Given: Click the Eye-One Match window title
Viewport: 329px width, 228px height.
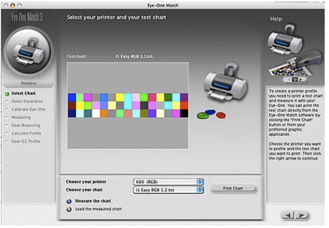Looking at the screenshot, I should click(163, 6).
